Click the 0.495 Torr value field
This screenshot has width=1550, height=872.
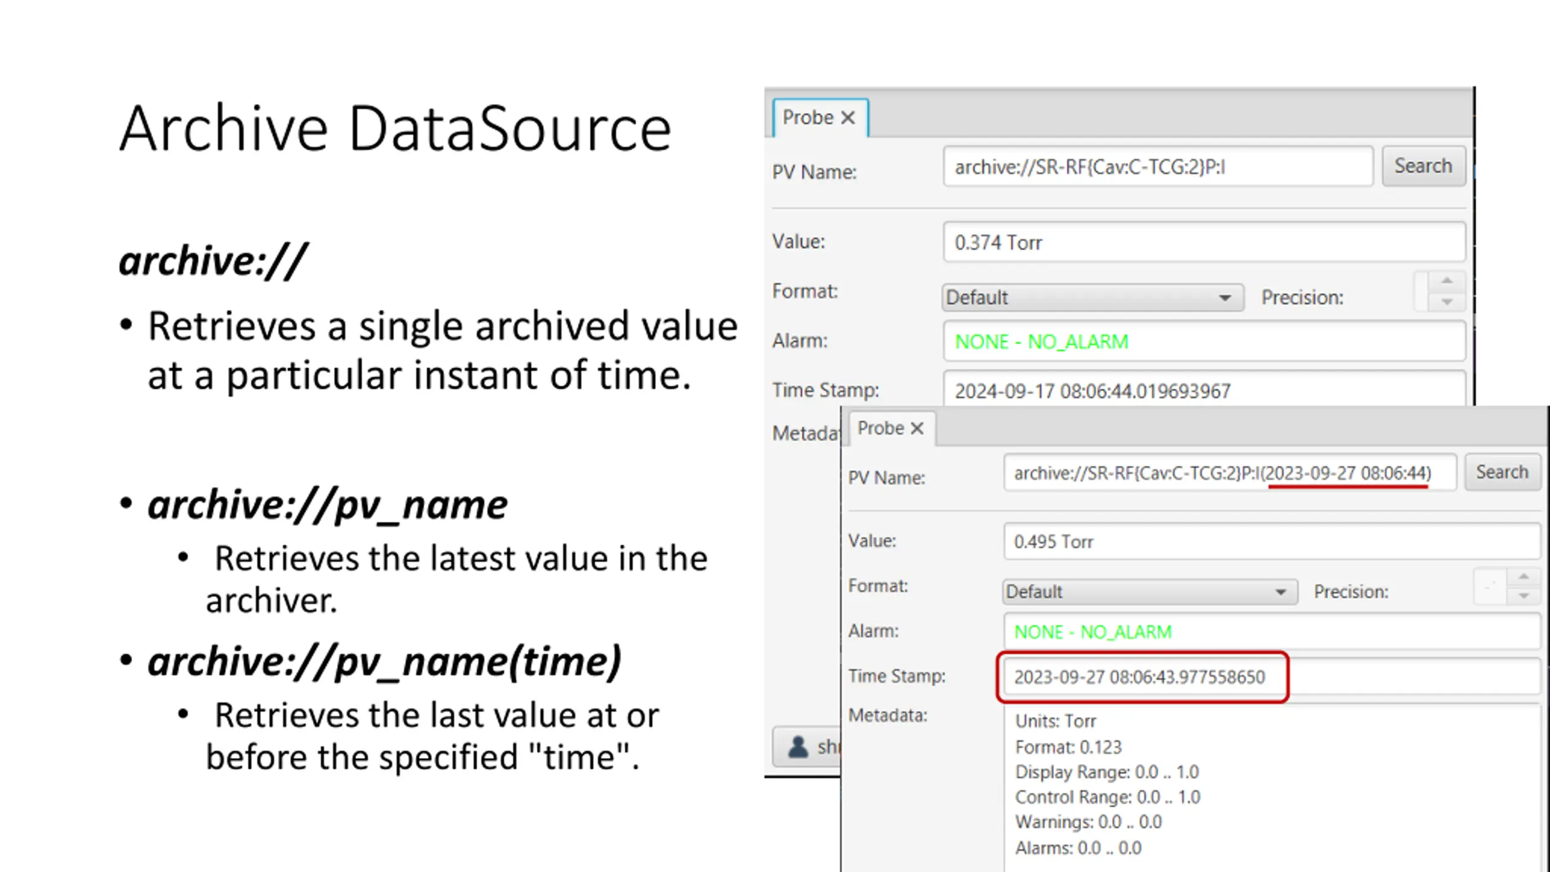tap(1272, 541)
